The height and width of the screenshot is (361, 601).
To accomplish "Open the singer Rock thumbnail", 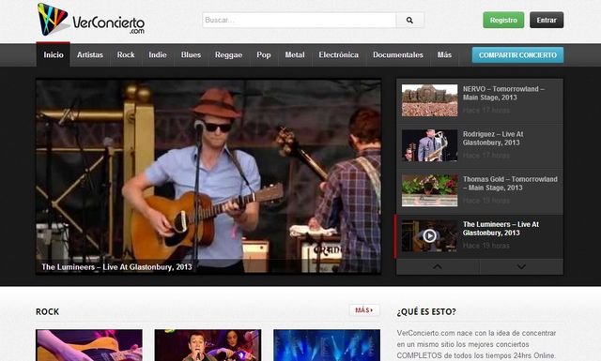I will (208, 345).
